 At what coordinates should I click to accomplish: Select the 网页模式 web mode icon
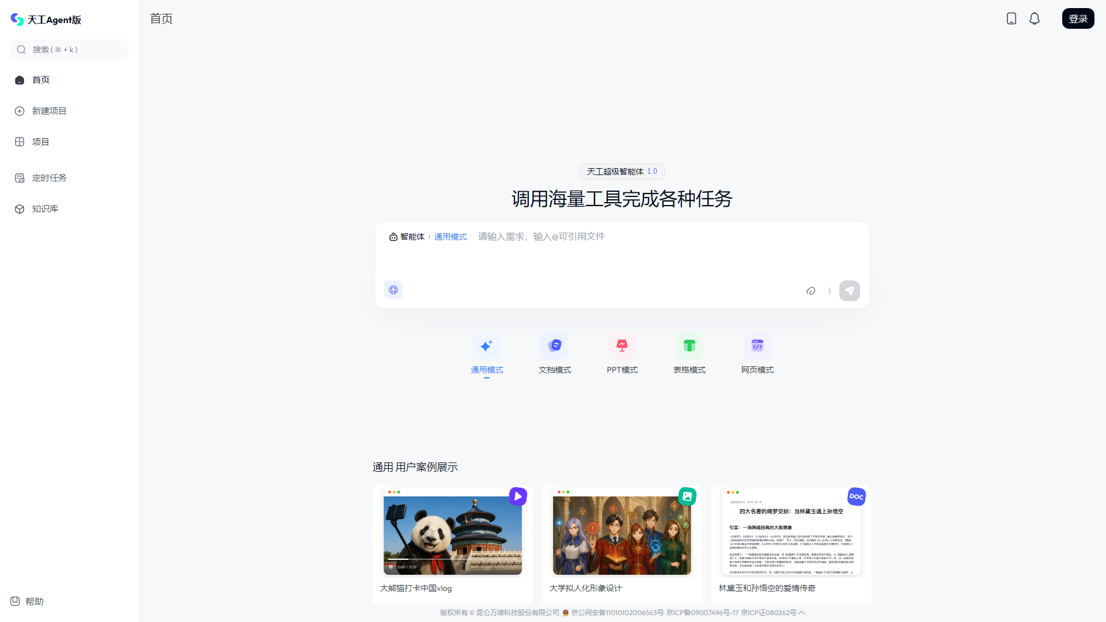tap(757, 345)
